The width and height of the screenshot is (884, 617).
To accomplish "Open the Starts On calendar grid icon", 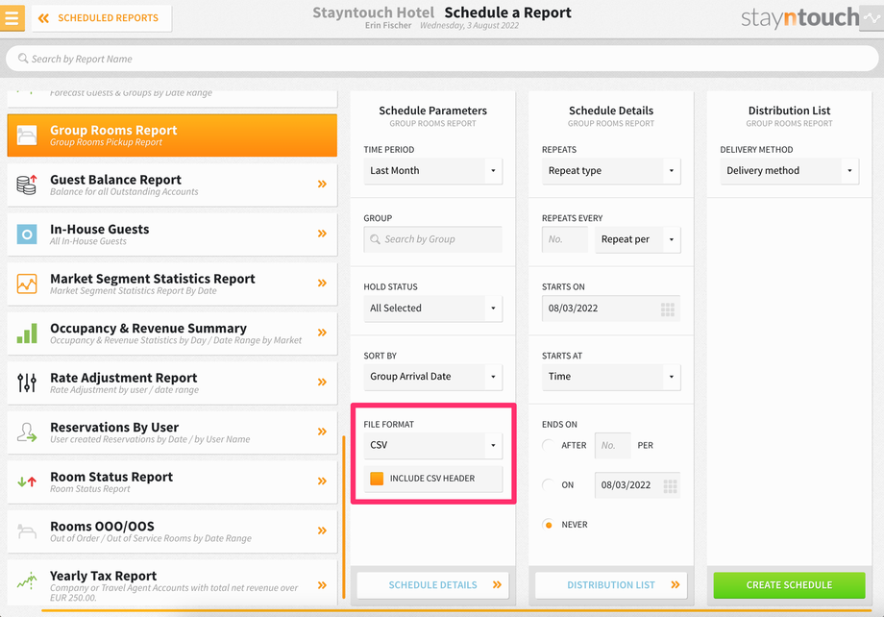I will coord(668,309).
